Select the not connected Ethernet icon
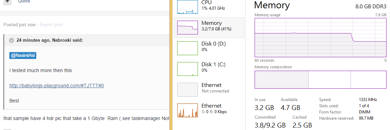The image size is (390, 130). (x=188, y=90)
